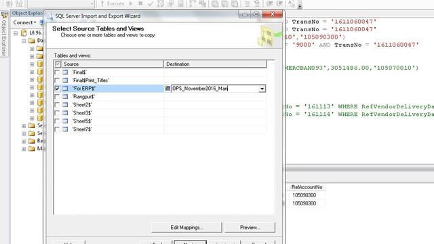Expand the 'M' folder in Object Explorer

click(x=24, y=149)
